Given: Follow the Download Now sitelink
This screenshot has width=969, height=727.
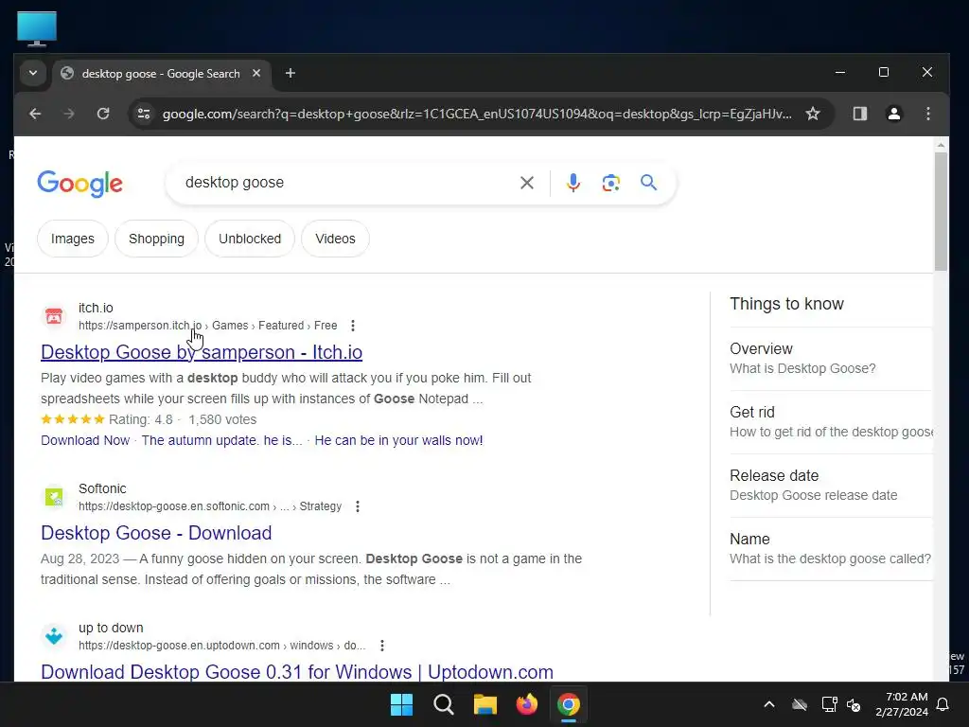Looking at the screenshot, I should point(85,440).
